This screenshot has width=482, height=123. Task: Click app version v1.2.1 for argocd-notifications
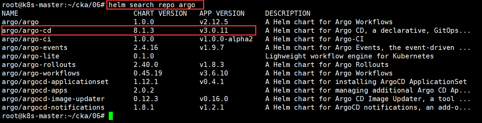click(x=212, y=108)
